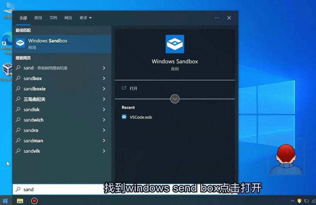Screen dimensions: 316x205
Task: Open the VSCode.wsb recent file
Action: pos(141,117)
